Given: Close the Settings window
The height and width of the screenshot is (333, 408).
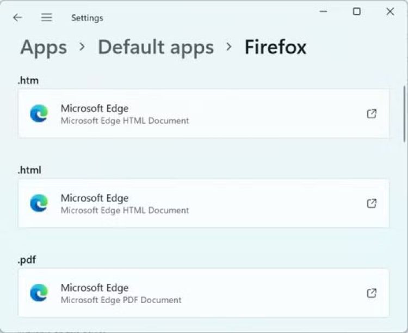Looking at the screenshot, I should pyautogui.click(x=390, y=11).
